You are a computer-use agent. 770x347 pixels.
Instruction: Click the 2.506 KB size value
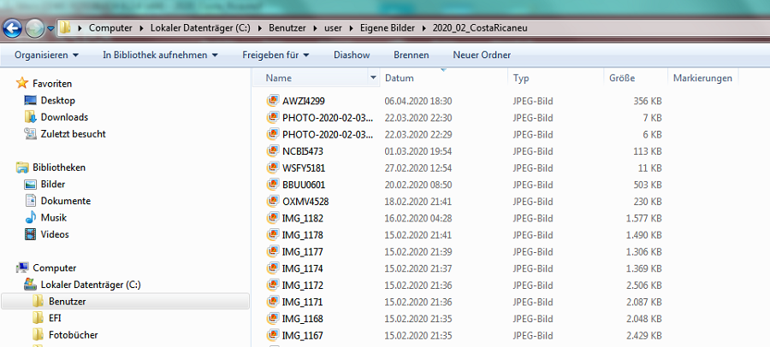[x=644, y=285]
